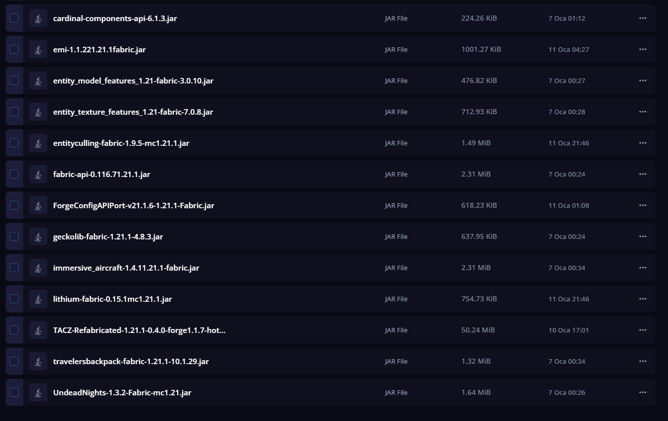Tick the ForgeConfigAPIPort jar checkbox
Image resolution: width=668 pixels, height=421 pixels.
[x=14, y=205]
